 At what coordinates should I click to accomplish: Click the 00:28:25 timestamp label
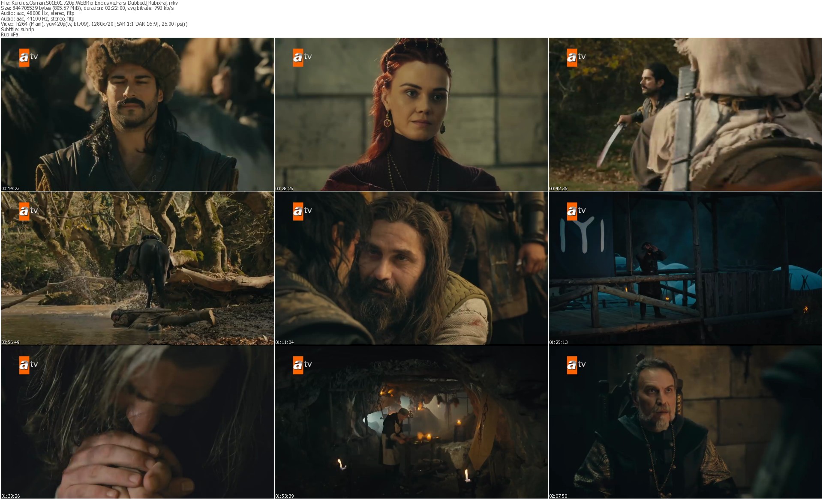284,188
